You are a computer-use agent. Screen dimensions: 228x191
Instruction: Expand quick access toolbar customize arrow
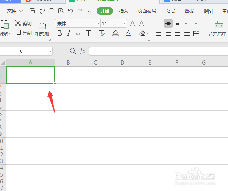tap(90, 11)
